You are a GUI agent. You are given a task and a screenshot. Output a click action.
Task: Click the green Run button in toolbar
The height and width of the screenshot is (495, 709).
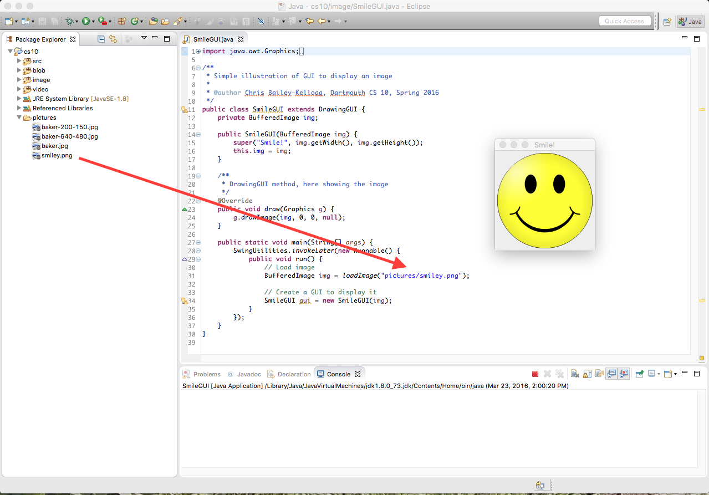(x=86, y=21)
